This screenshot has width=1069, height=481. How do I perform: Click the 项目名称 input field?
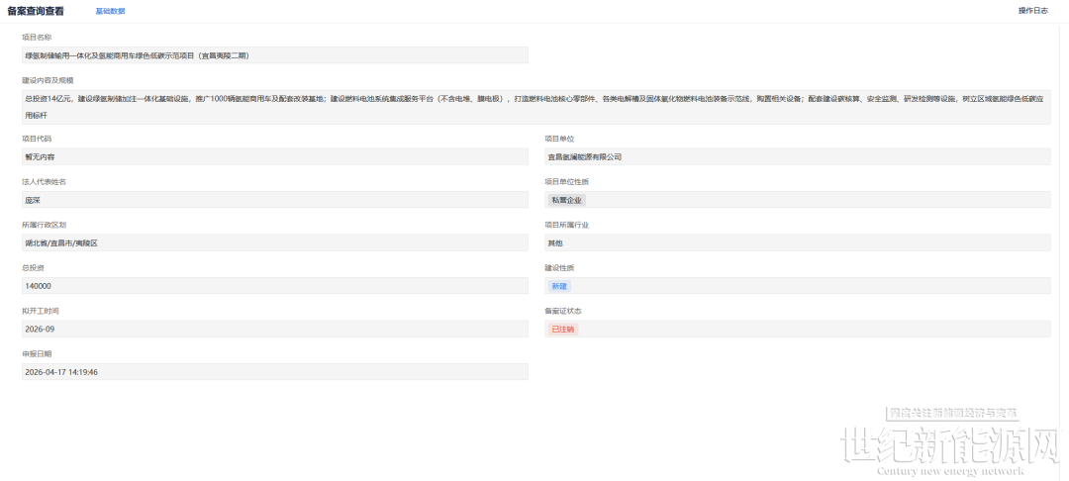[x=274, y=56]
